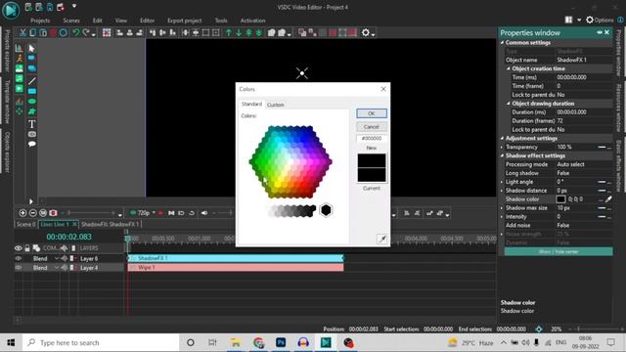
Task: Open the Tools menu
Action: coord(221,21)
